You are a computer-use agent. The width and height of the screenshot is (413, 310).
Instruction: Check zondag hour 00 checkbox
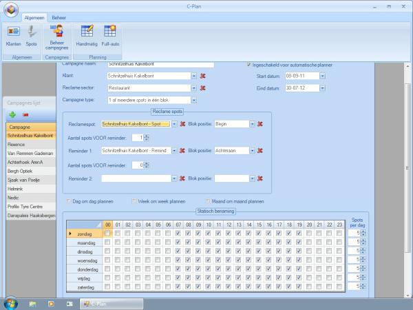tap(107, 233)
